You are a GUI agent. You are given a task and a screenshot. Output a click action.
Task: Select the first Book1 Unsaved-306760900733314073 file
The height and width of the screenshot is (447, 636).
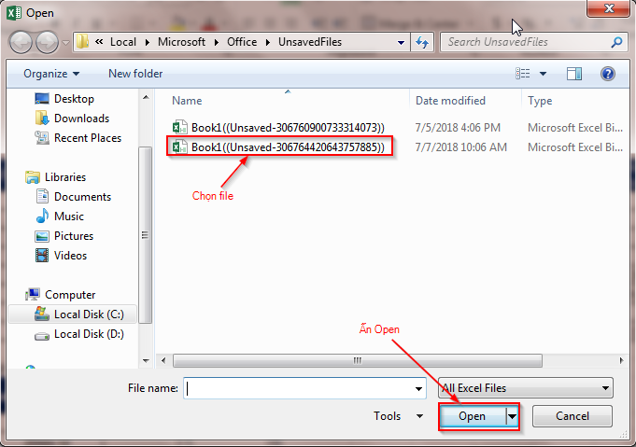[278, 128]
